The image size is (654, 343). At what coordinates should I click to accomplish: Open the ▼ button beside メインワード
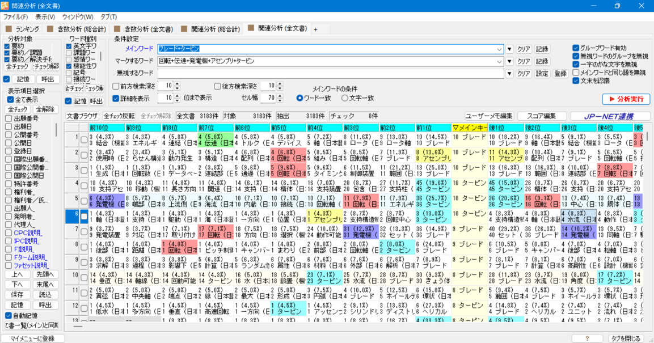[x=509, y=49]
